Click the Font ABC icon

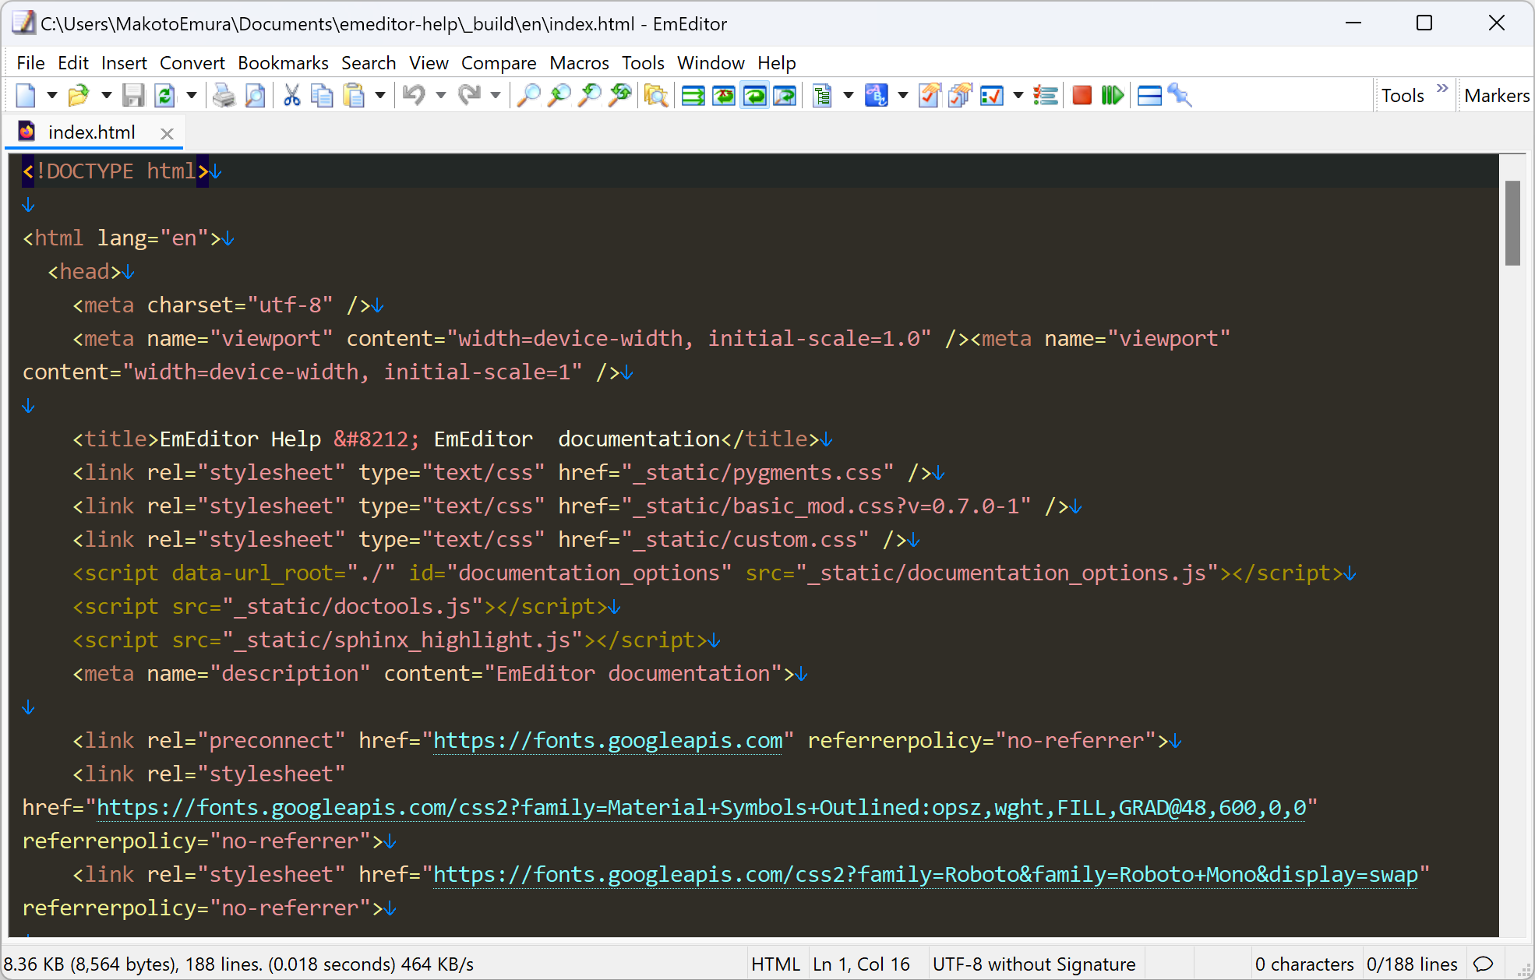(x=876, y=96)
